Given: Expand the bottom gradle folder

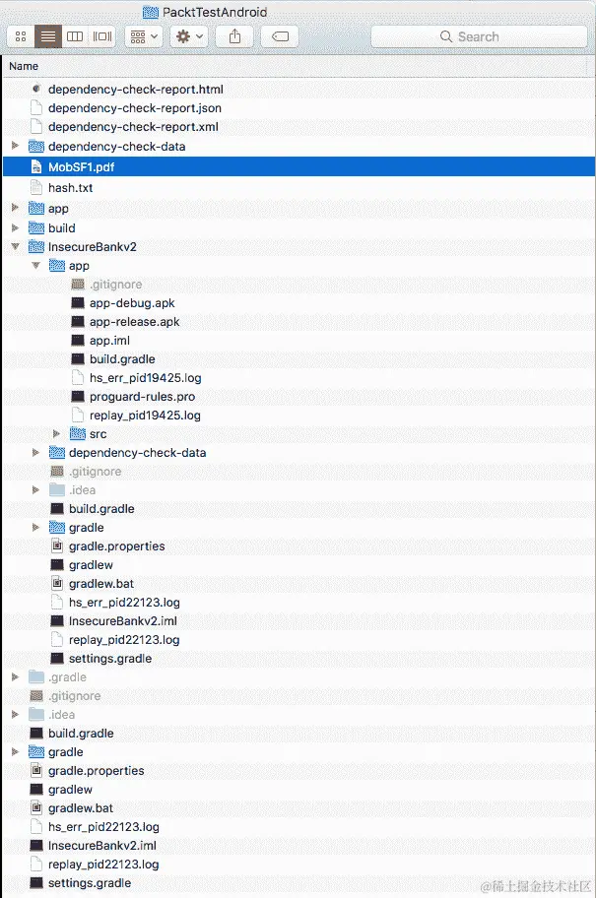Looking at the screenshot, I should (x=16, y=751).
